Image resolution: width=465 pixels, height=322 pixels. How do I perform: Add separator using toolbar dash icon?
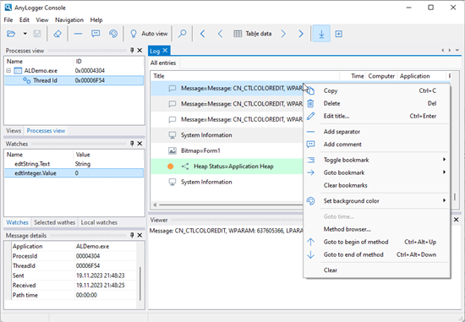click(78, 34)
